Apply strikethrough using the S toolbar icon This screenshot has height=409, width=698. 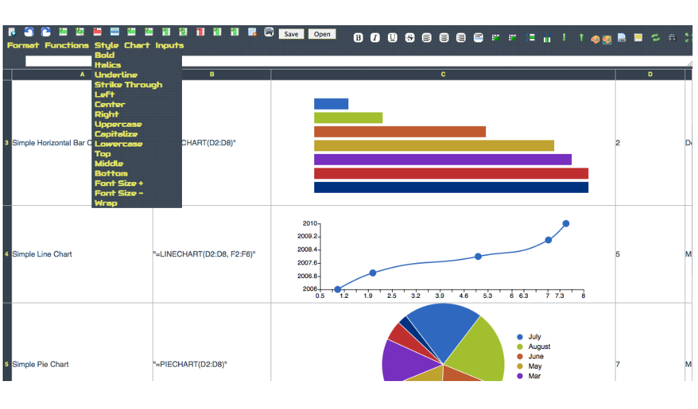tap(410, 37)
